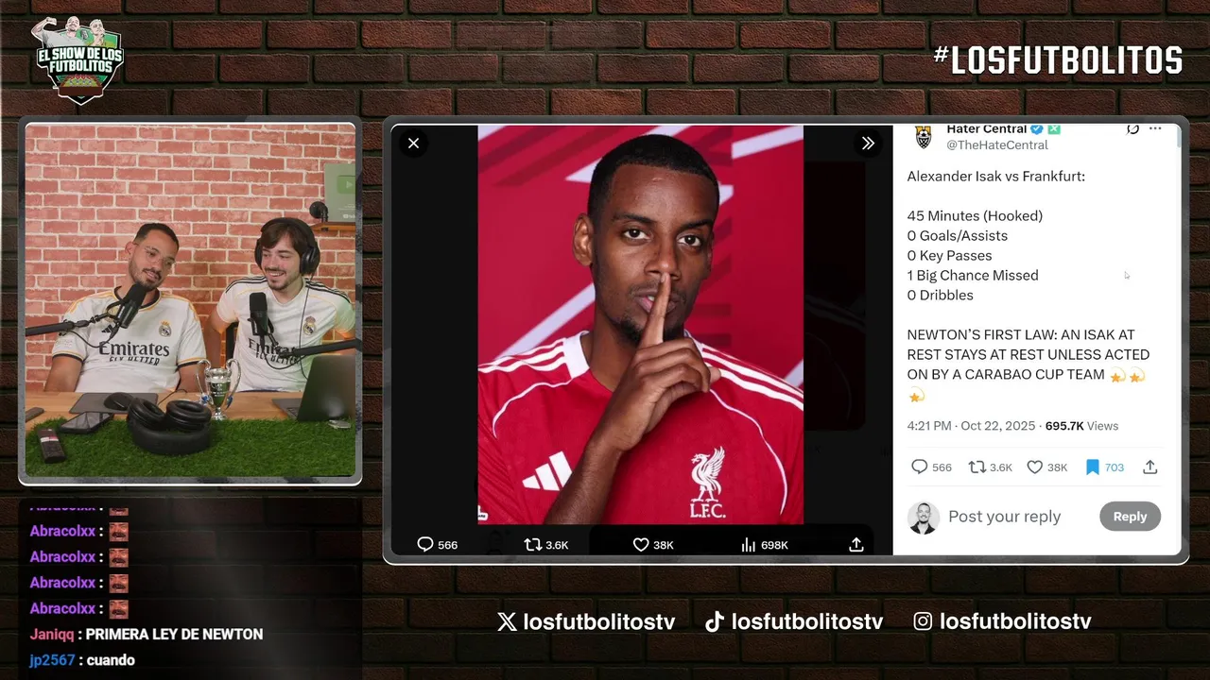
Task: Collapse the tweet side panel with double-chevron icon
Action: click(x=868, y=144)
